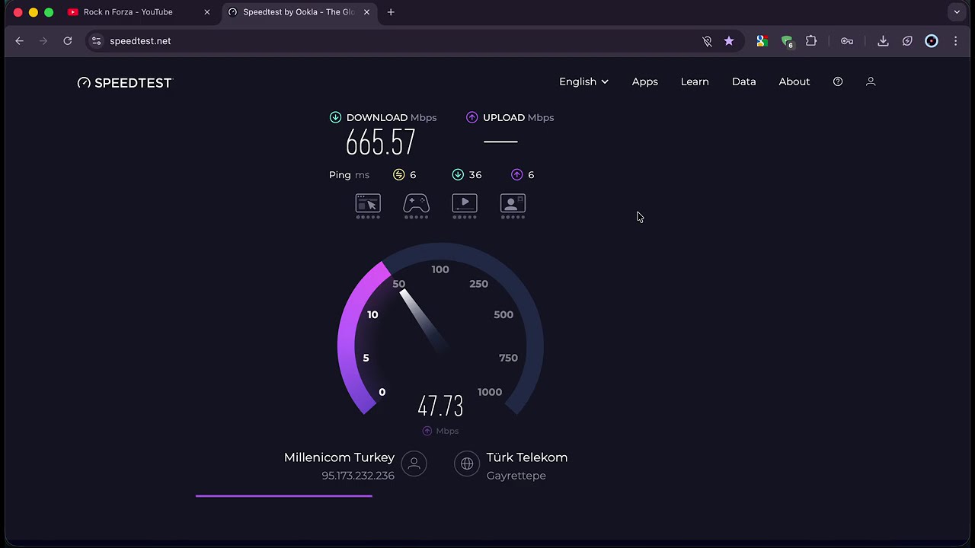Image resolution: width=975 pixels, height=548 pixels.
Task: Click the Speedtest logo
Action: 125,82
